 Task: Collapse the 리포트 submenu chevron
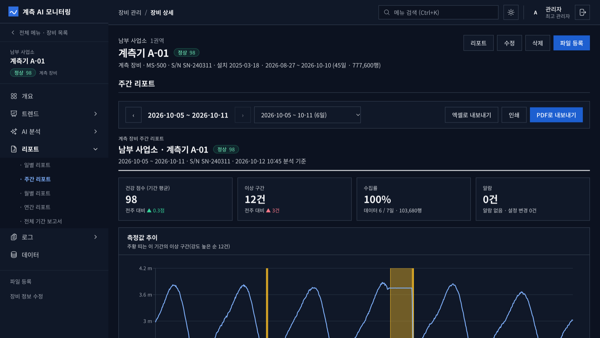[95, 149]
